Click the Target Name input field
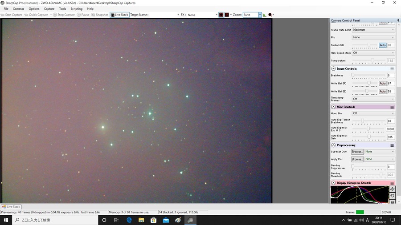The height and width of the screenshot is (225, 401). [163, 15]
